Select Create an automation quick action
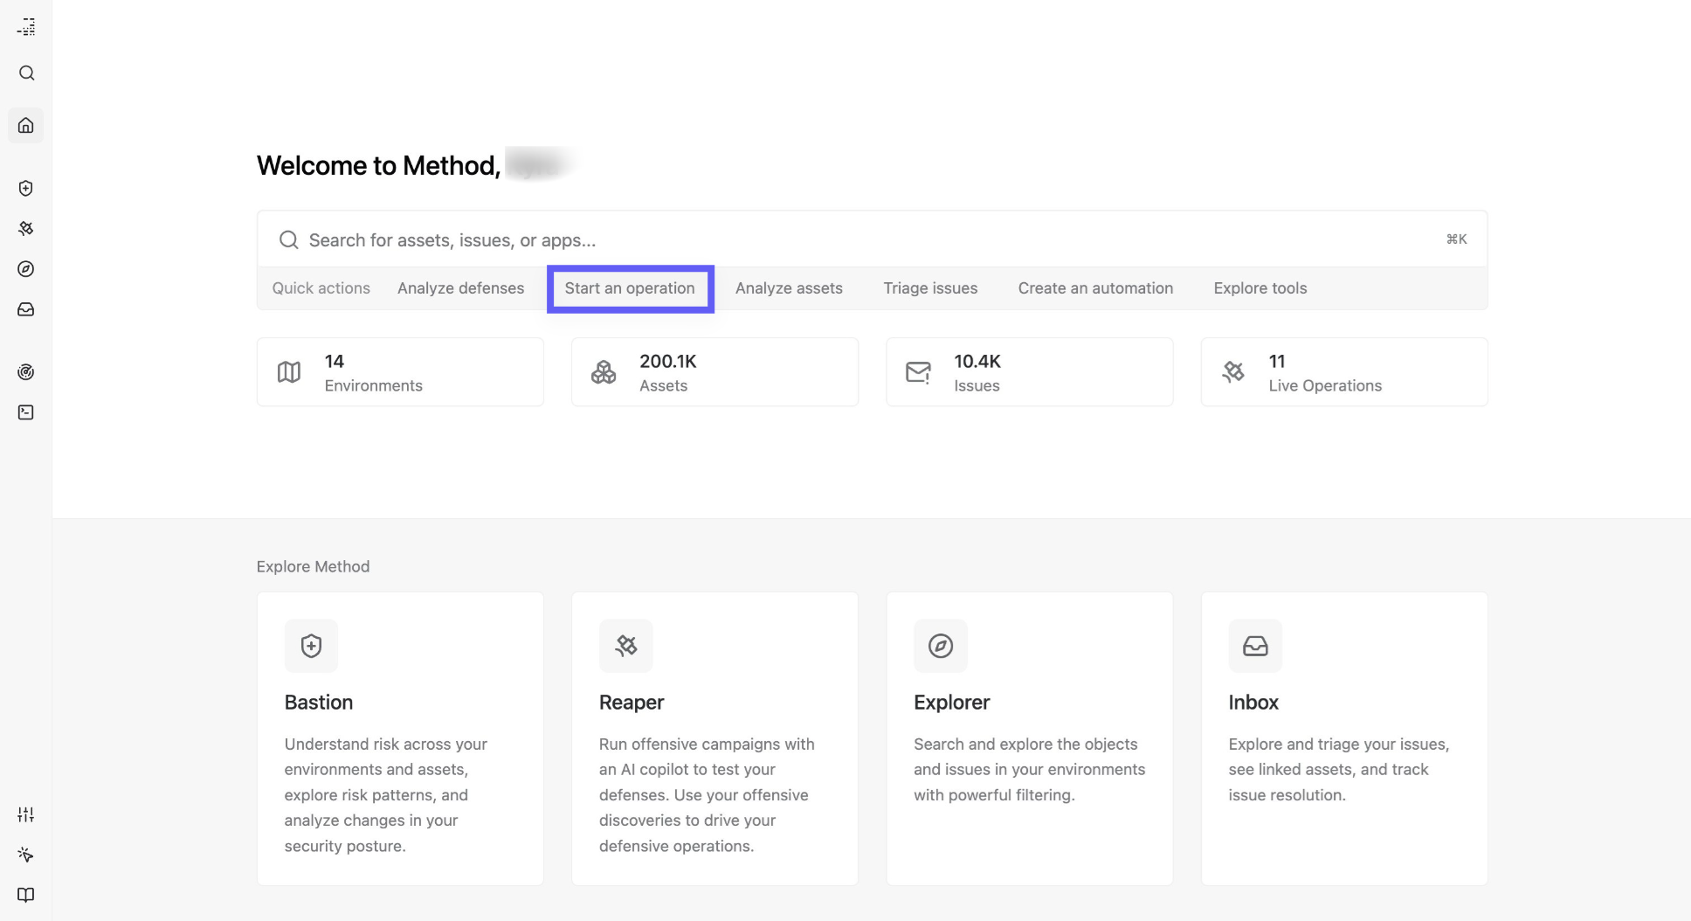The height and width of the screenshot is (921, 1691). pos(1095,288)
